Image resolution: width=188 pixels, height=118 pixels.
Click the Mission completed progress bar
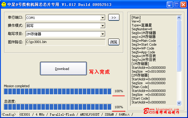click(x=58, y=91)
